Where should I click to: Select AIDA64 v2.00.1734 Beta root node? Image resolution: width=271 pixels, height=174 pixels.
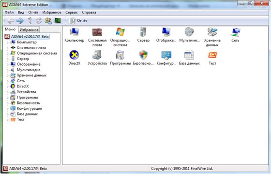[30, 37]
